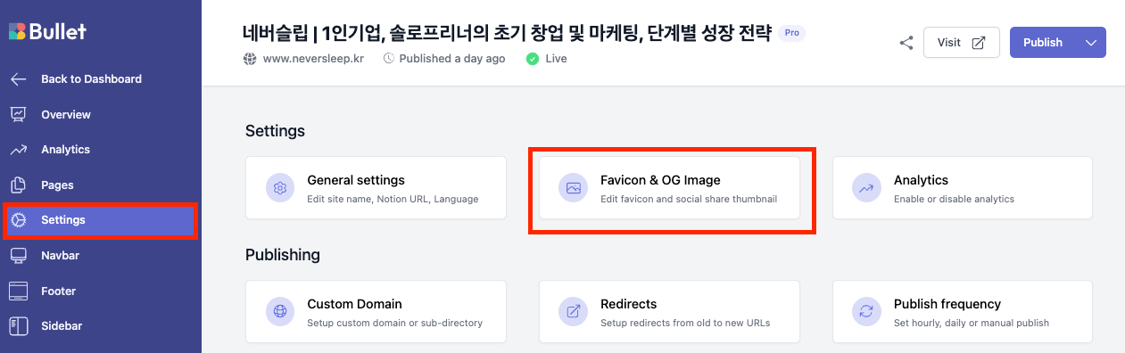
Task: Go to Back to Dashboard
Action: click(x=91, y=79)
